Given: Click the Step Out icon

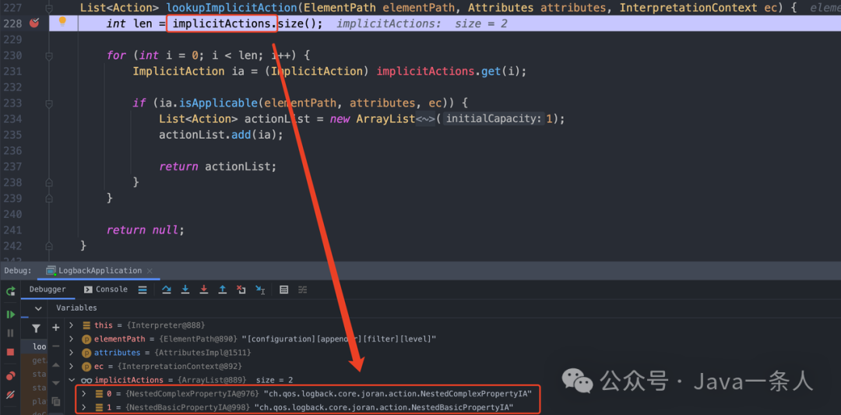Looking at the screenshot, I should tap(223, 290).
